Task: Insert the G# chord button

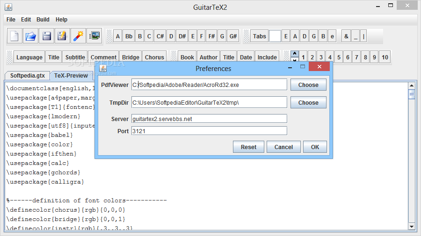Action: [233, 36]
